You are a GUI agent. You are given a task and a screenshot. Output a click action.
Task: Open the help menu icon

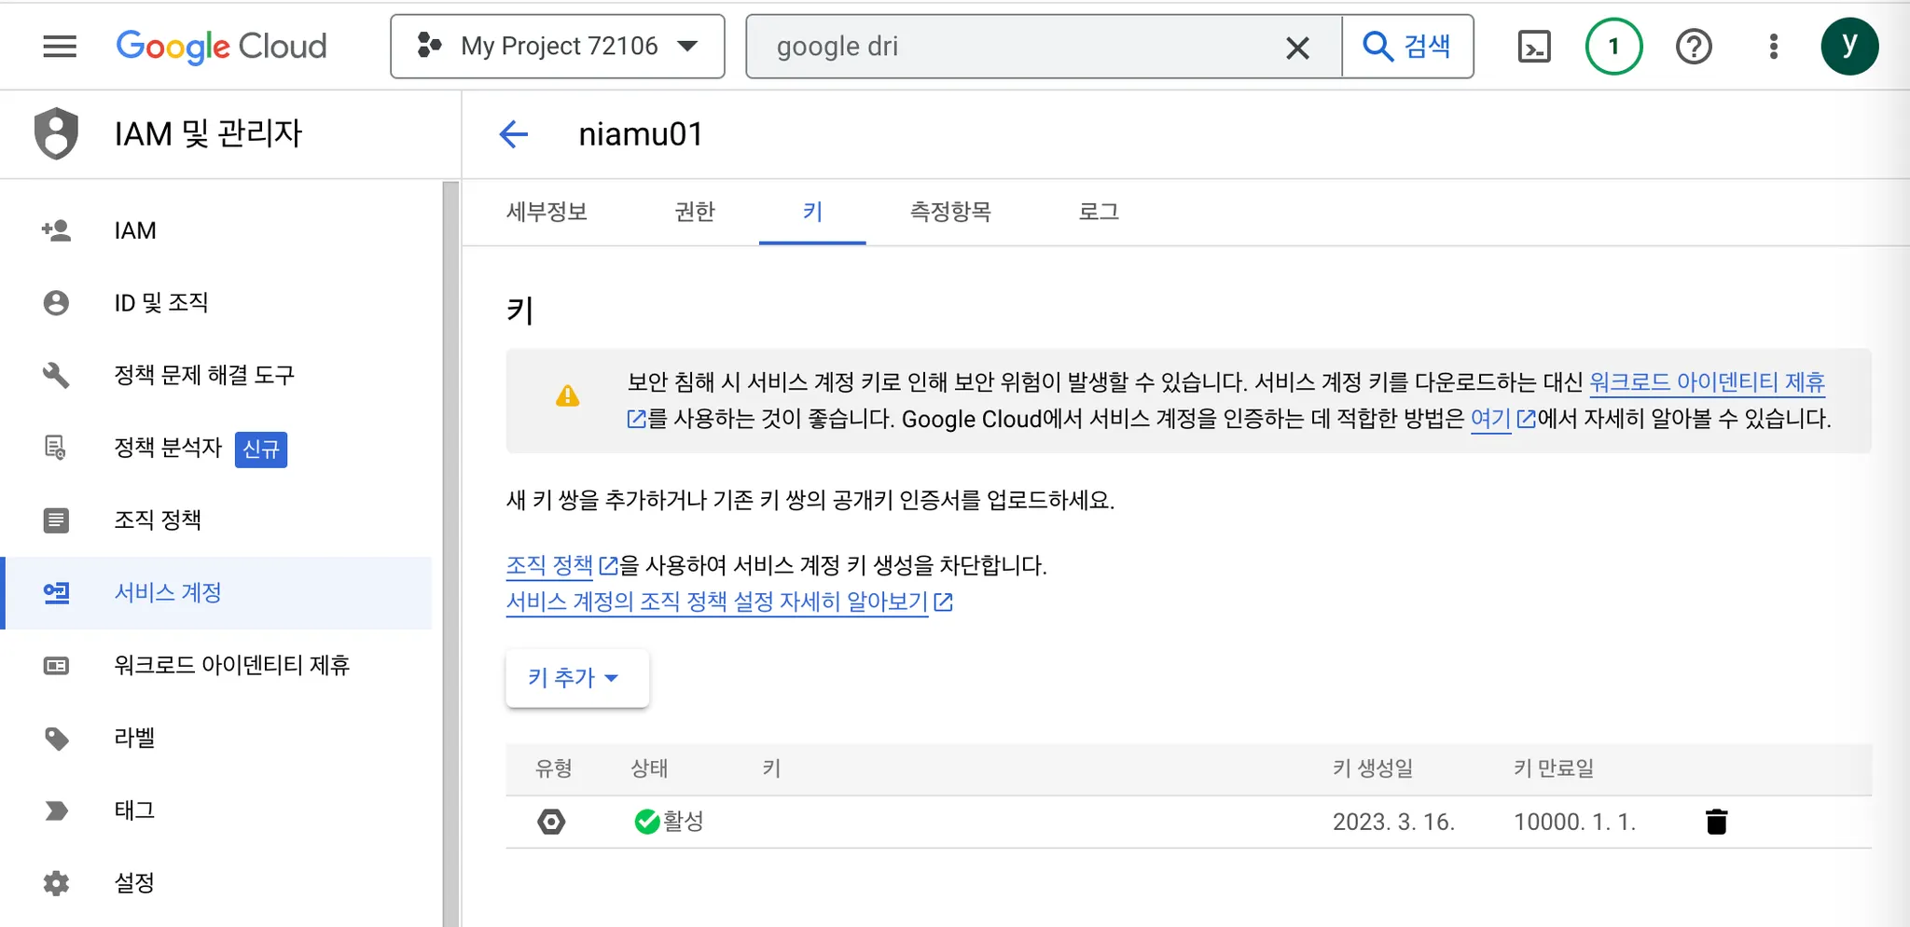tap(1694, 46)
